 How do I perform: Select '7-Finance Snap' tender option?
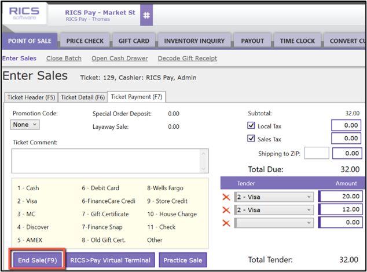click(102, 227)
